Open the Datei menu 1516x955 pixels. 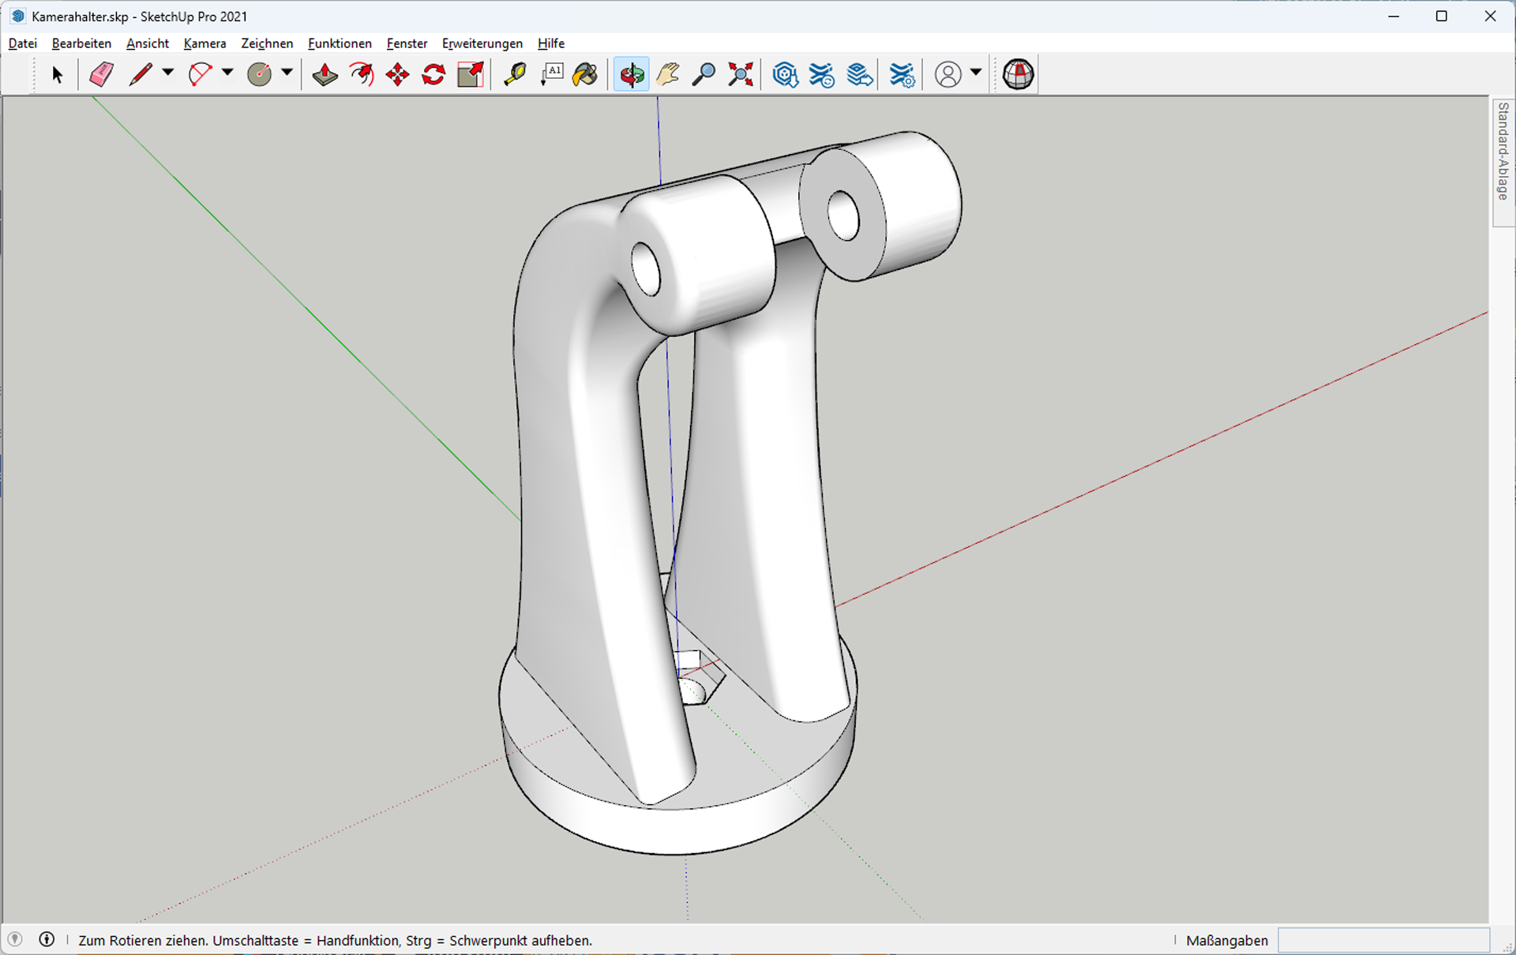(23, 43)
